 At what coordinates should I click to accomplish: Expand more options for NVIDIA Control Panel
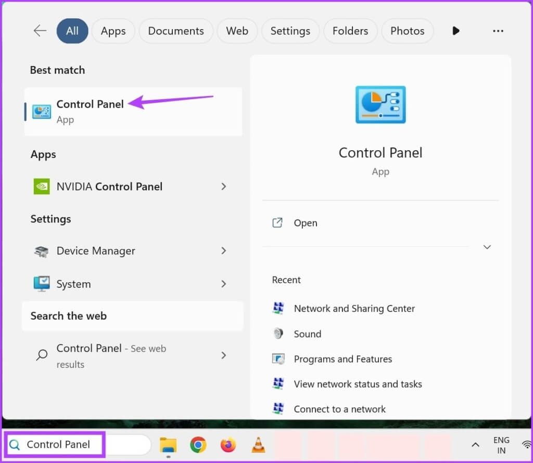point(223,187)
